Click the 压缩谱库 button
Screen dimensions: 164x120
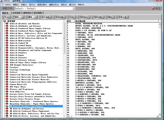pos(60,17)
